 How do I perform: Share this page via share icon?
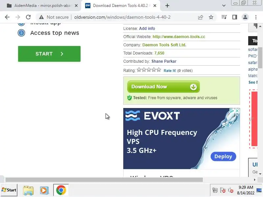(201, 17)
